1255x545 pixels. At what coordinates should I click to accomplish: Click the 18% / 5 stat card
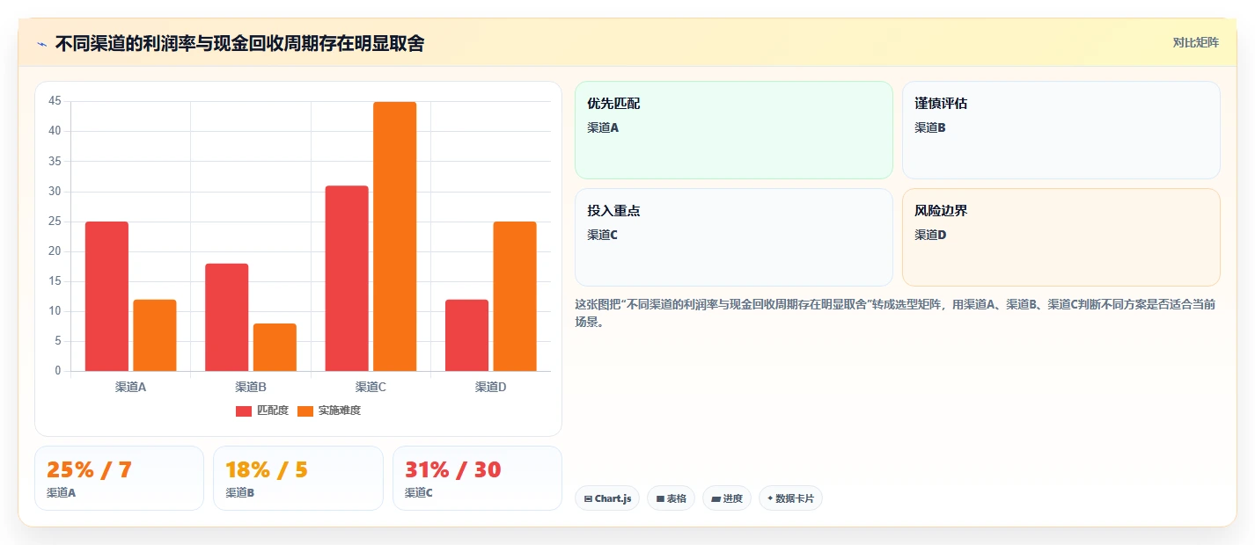pos(298,478)
